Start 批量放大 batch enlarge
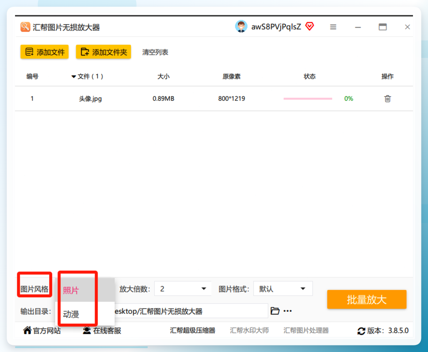428x352 pixels. [x=367, y=299]
